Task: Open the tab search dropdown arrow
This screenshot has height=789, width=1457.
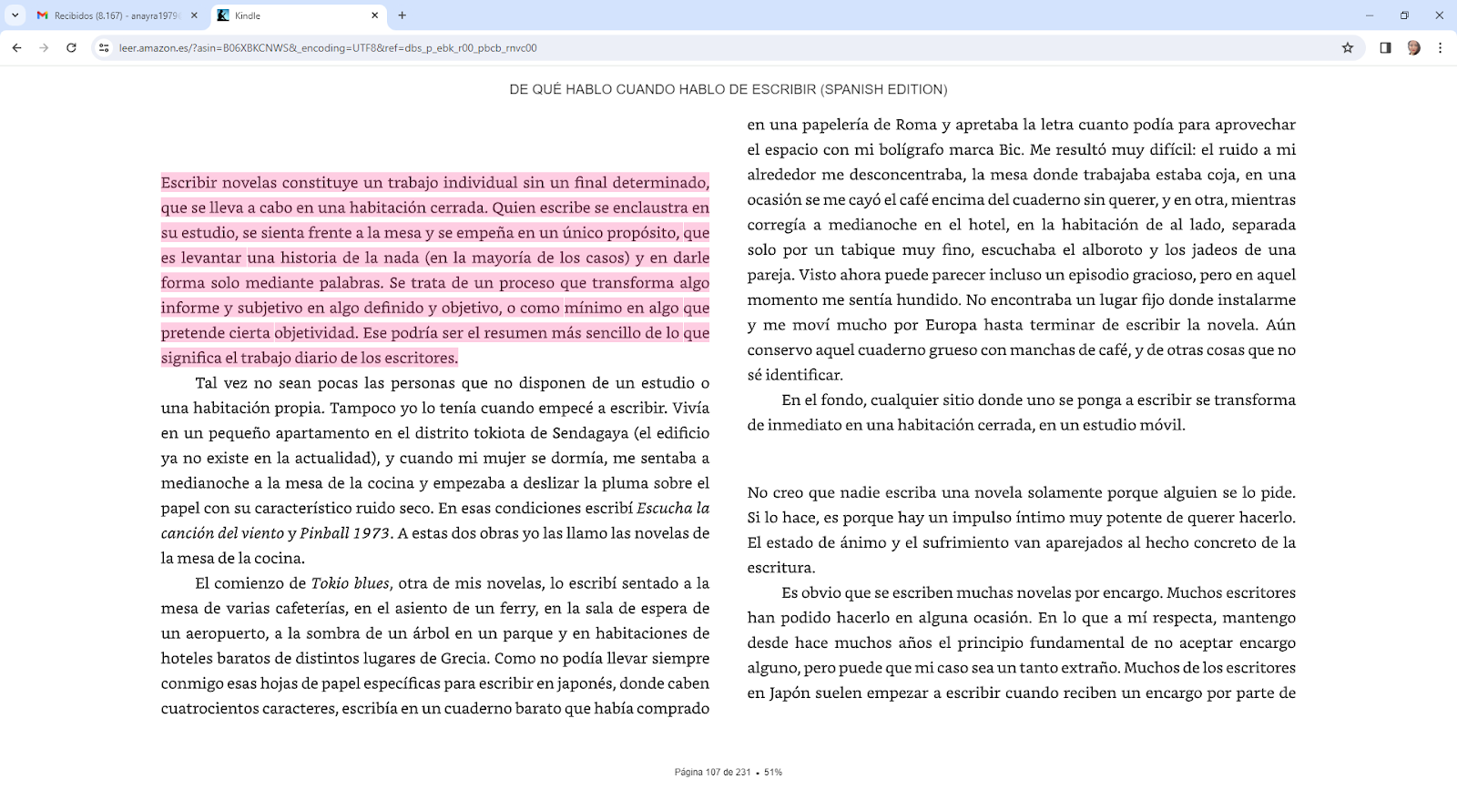Action: click(x=15, y=15)
